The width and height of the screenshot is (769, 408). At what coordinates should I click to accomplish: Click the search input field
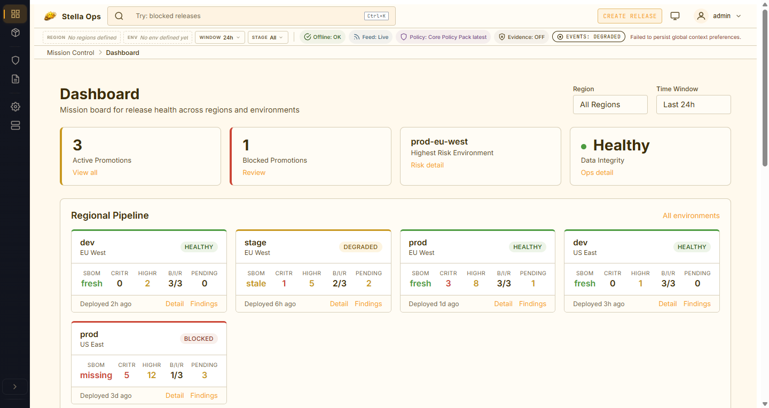(246, 16)
